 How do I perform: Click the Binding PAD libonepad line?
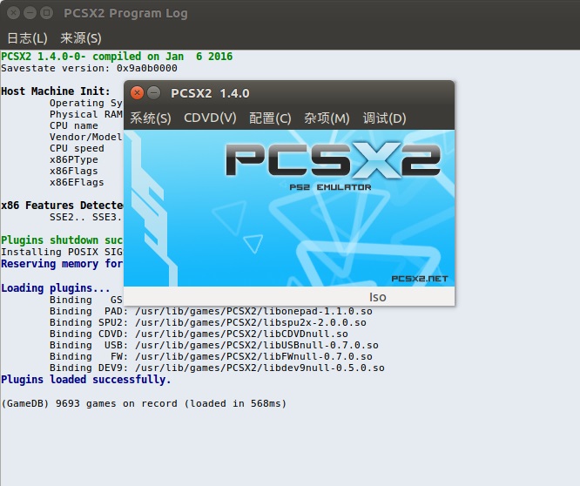(x=211, y=312)
